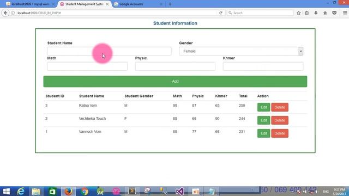Click the Physic score 77
The height and width of the screenshot is (196, 349).
point(194,132)
